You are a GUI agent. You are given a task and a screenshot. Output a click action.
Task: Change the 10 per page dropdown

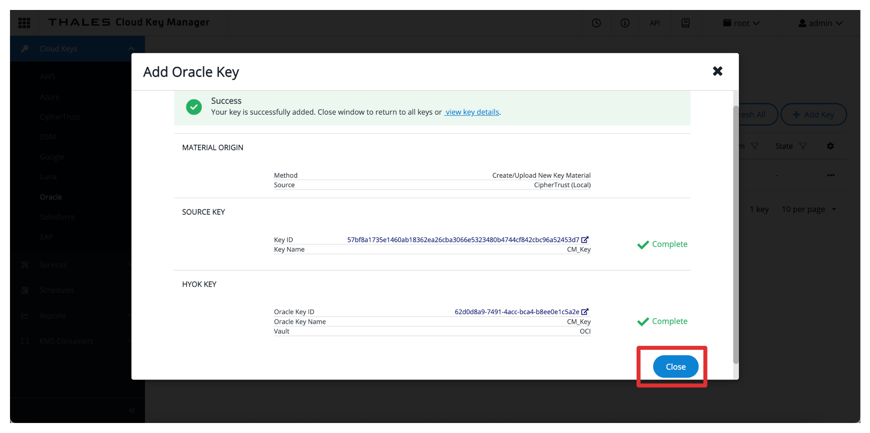pos(809,210)
